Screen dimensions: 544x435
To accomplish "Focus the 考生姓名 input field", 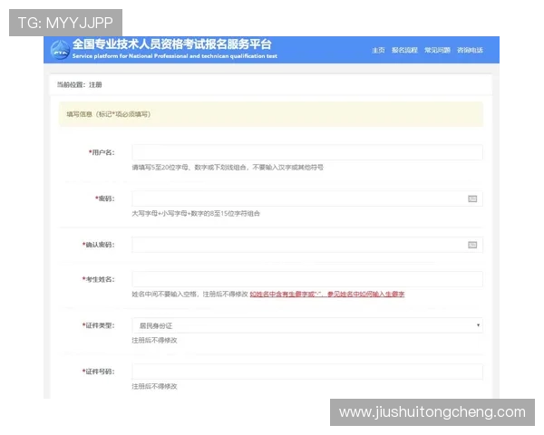I will point(307,279).
